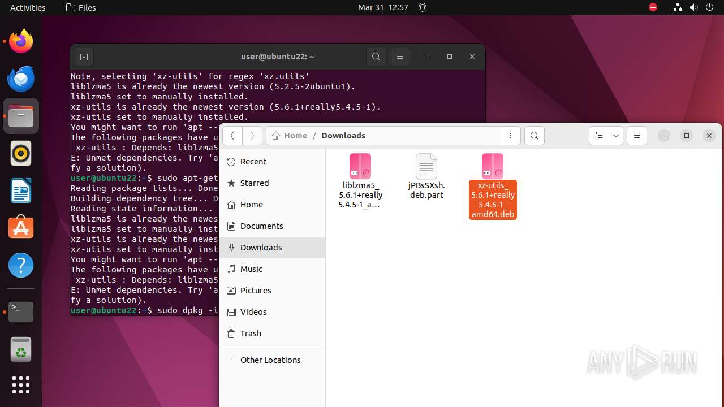Open LibreOffice Writer from the dock
This screenshot has height=407, width=724.
coord(21,190)
